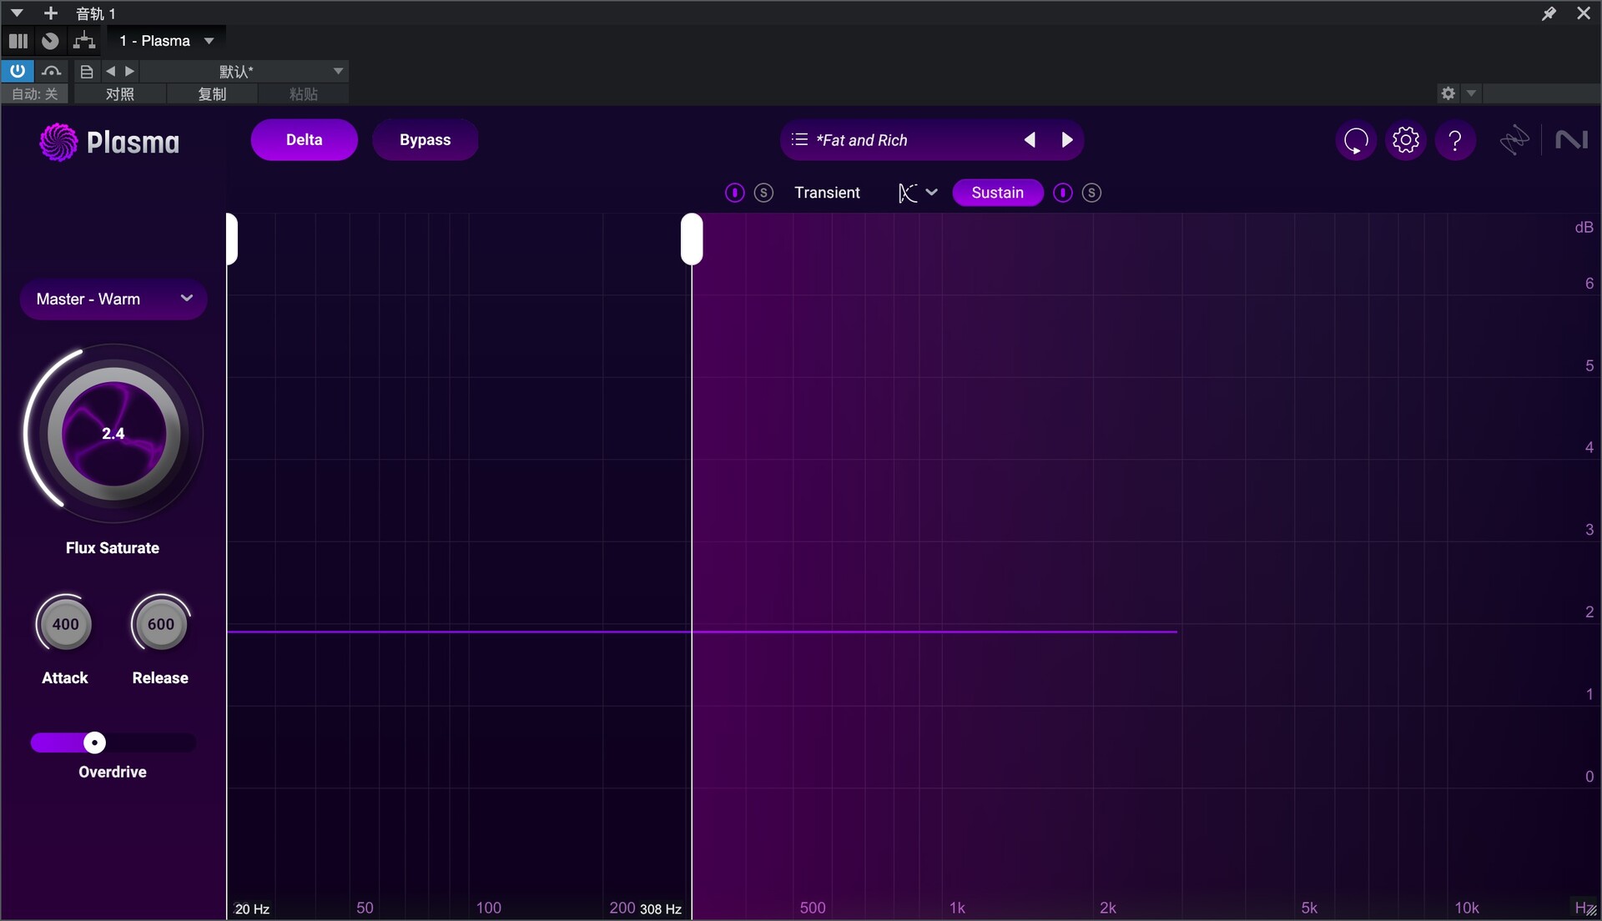Select the Sustain tab
Screen dimensions: 1602x921
click(997, 193)
